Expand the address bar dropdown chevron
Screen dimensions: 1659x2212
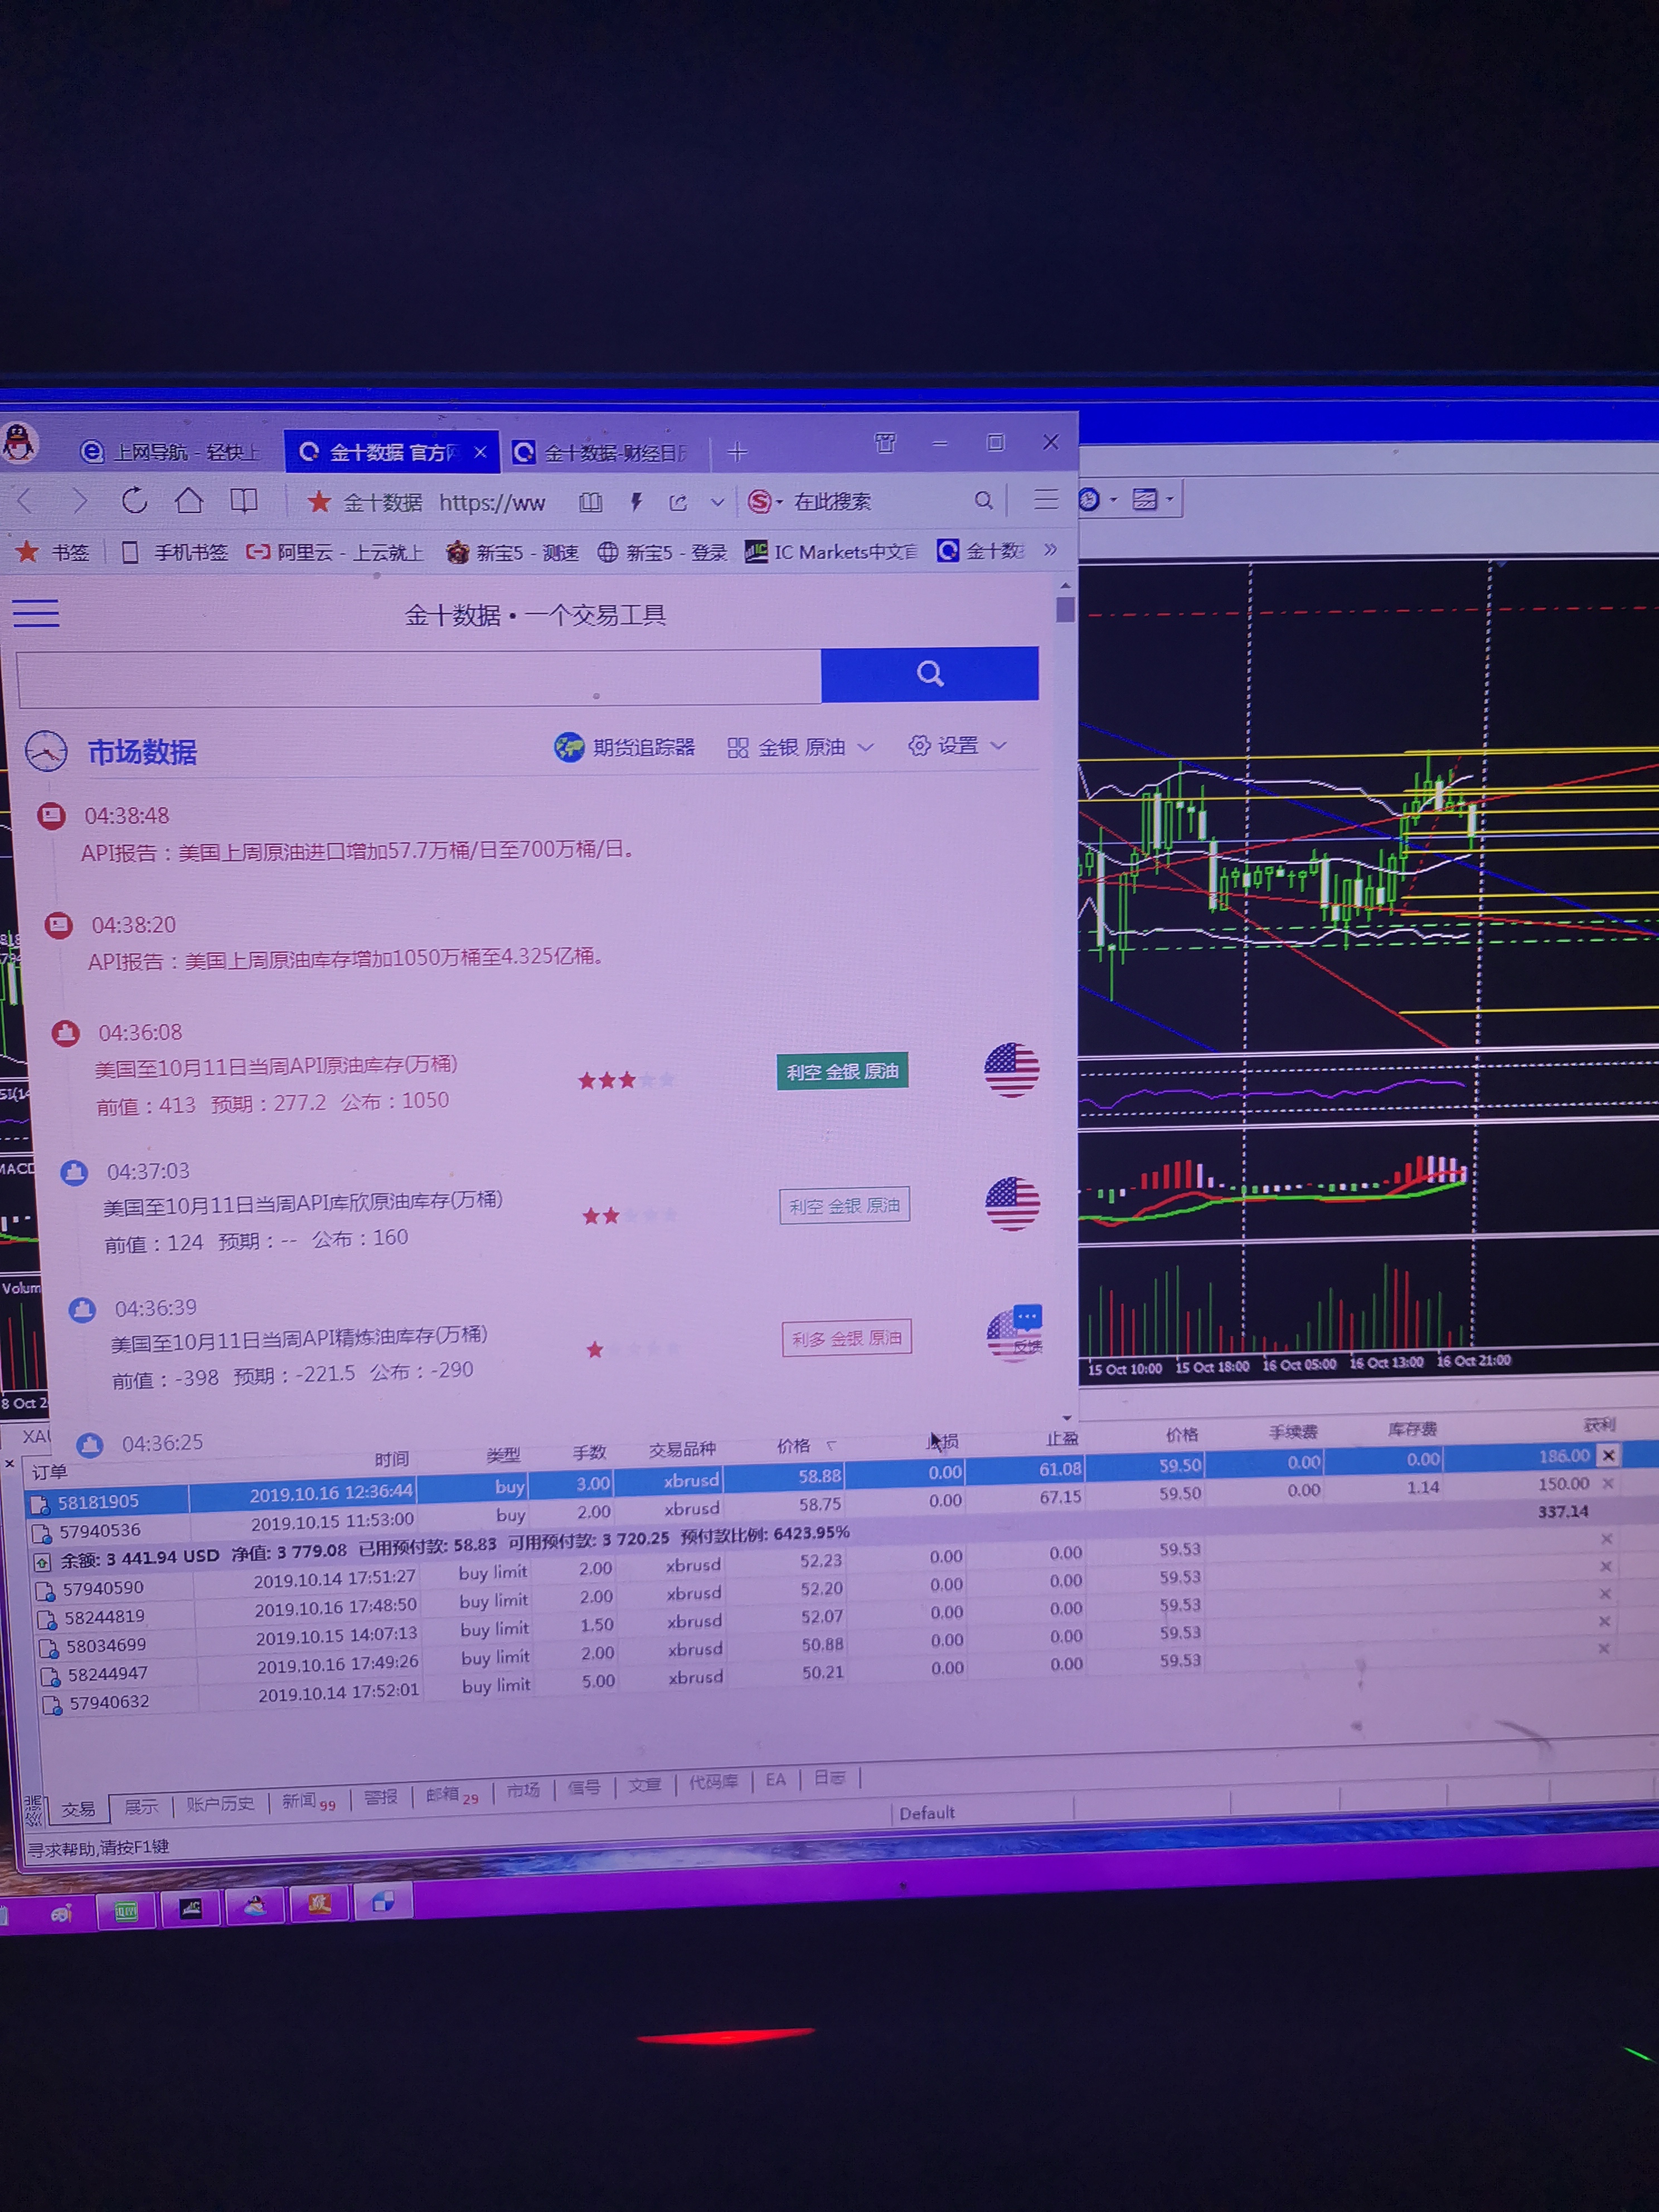[717, 502]
